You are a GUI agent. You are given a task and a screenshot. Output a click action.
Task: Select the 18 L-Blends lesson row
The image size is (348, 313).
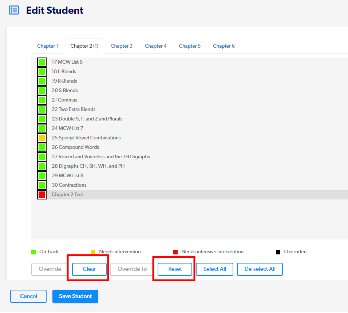64,72
